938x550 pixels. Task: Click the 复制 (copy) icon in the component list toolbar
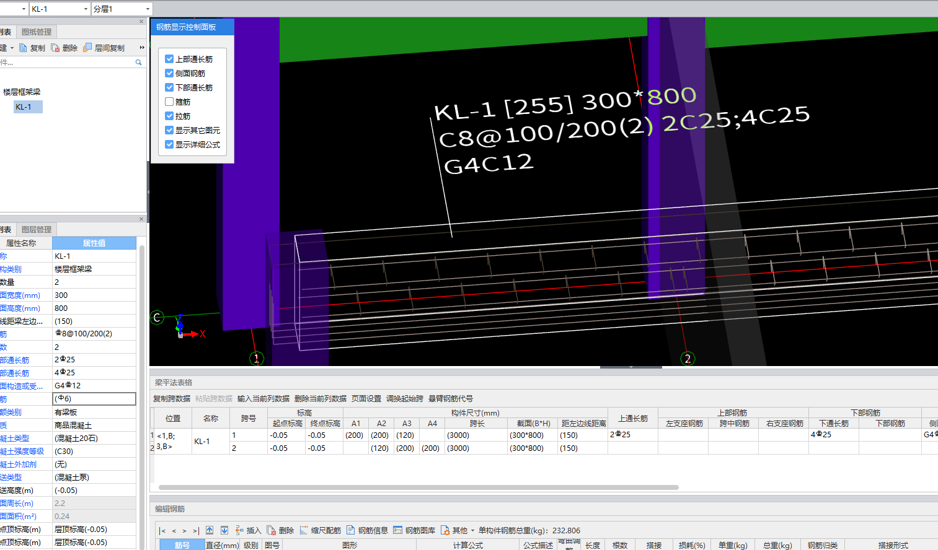23,48
